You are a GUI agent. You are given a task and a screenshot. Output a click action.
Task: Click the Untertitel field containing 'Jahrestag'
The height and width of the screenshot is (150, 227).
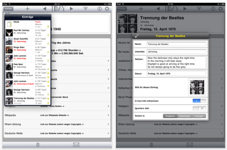(x=176, y=51)
